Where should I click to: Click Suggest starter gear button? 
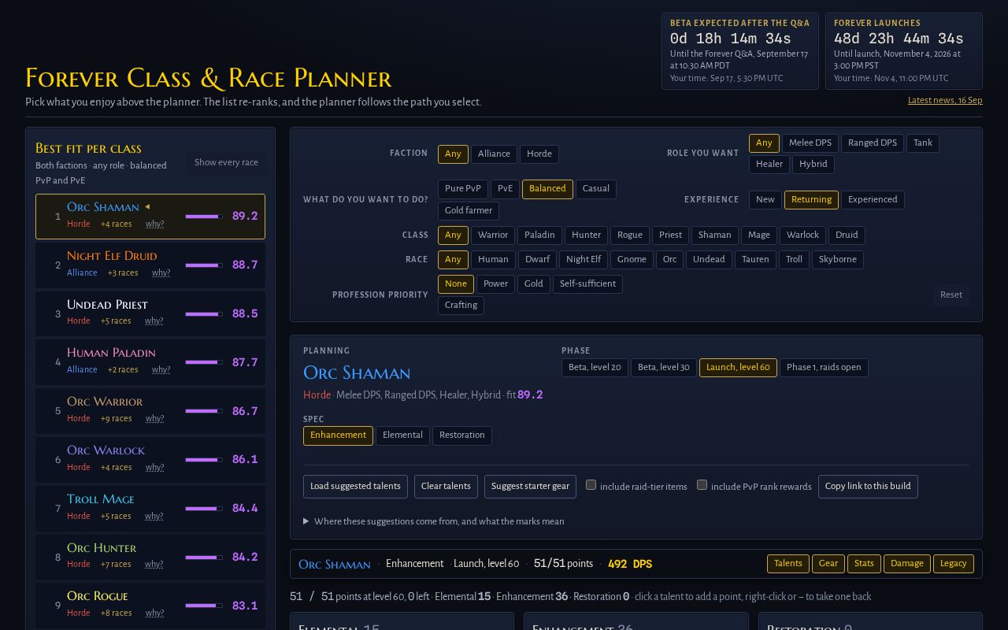[530, 487]
